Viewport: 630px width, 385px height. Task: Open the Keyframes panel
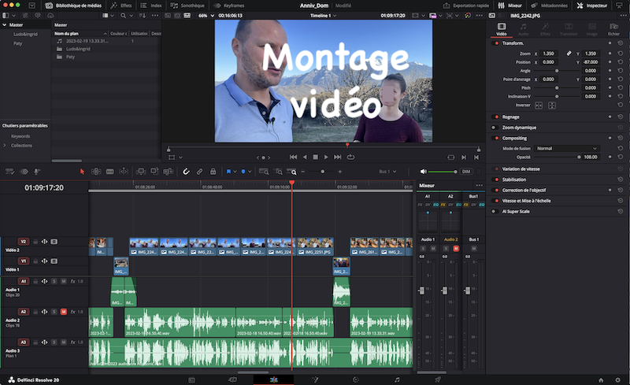pyautogui.click(x=229, y=6)
